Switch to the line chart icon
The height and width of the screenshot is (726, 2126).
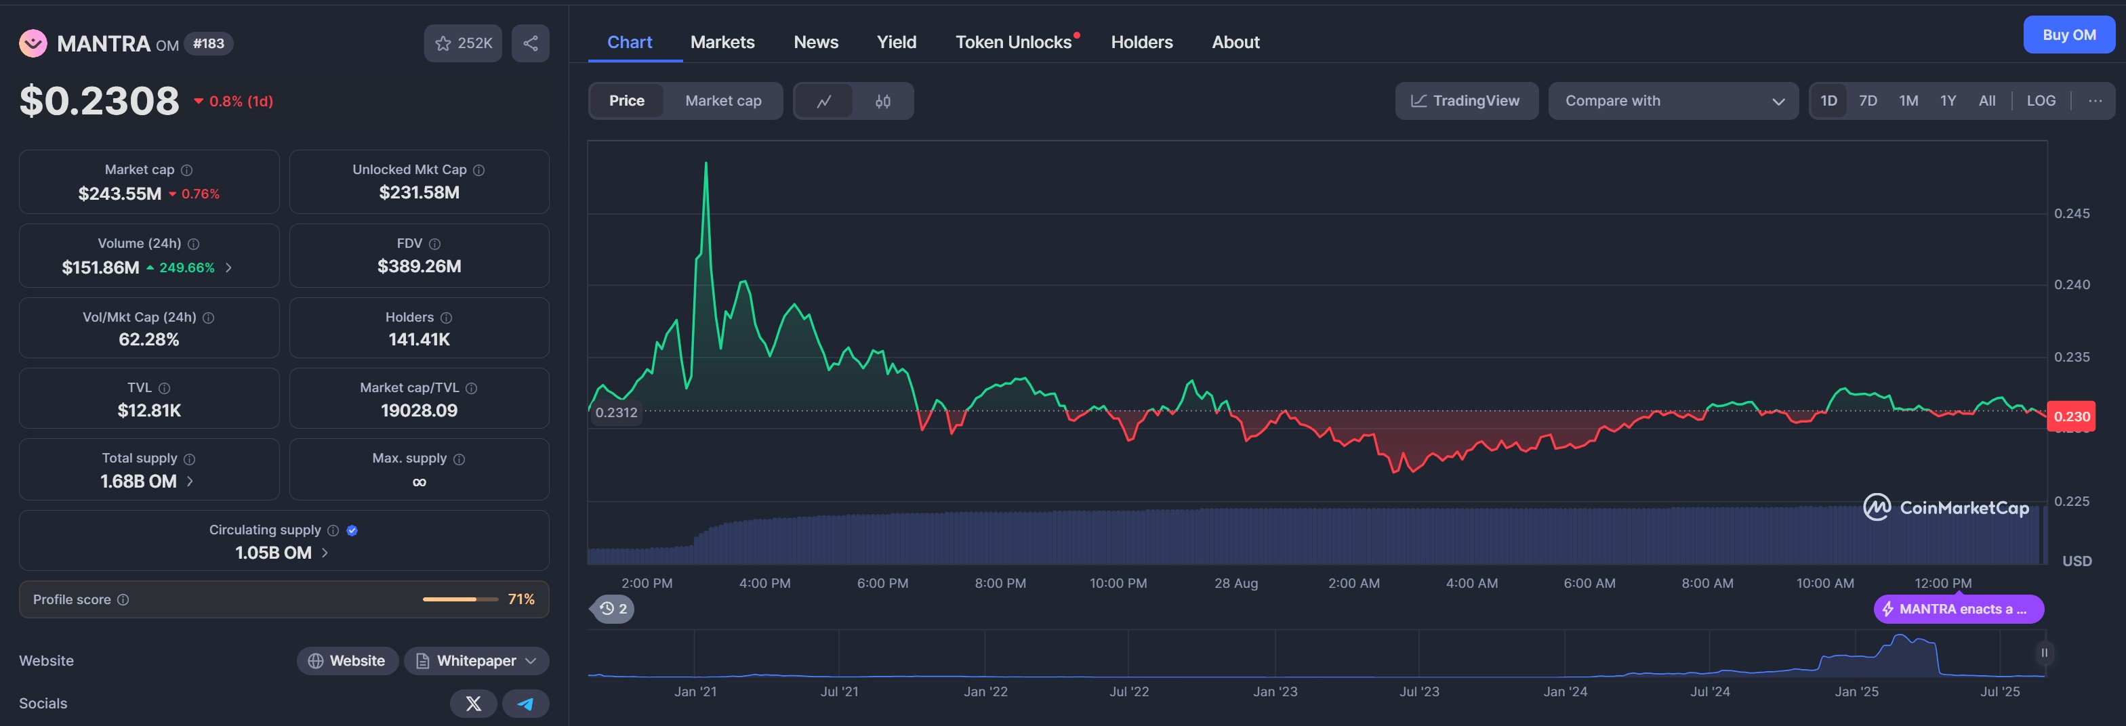(823, 101)
